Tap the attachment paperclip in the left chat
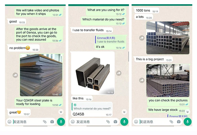 coord(45,122)
